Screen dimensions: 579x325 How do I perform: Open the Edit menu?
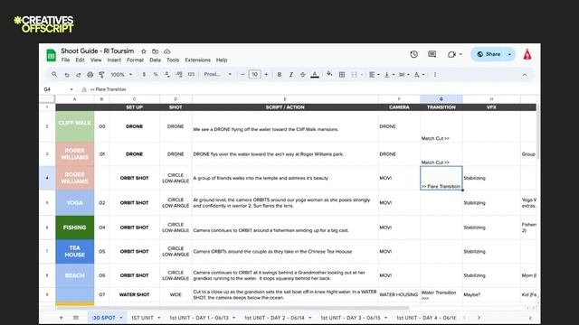click(x=80, y=60)
